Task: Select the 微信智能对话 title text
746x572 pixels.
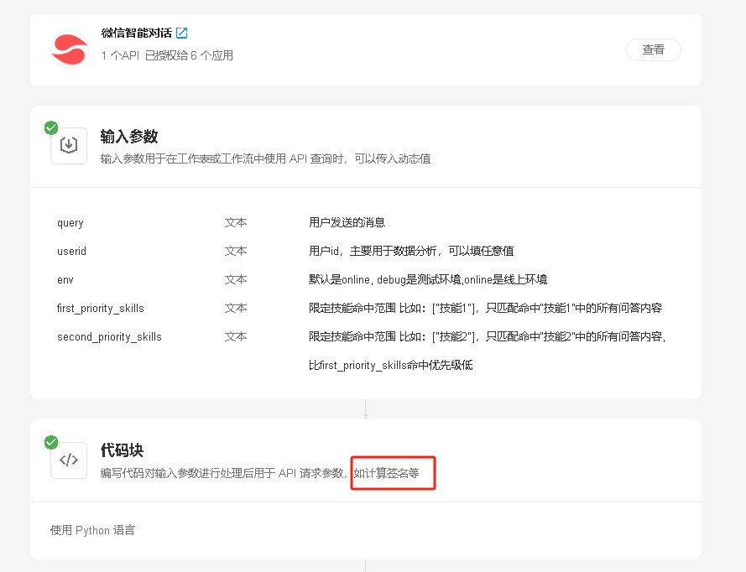Action: [137, 33]
